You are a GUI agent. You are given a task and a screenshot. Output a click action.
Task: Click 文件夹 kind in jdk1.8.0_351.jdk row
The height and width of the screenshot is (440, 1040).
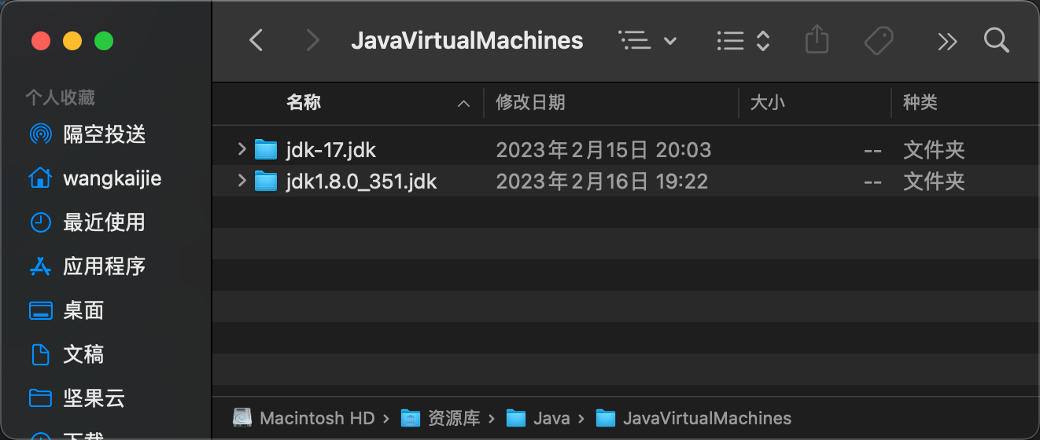click(934, 181)
